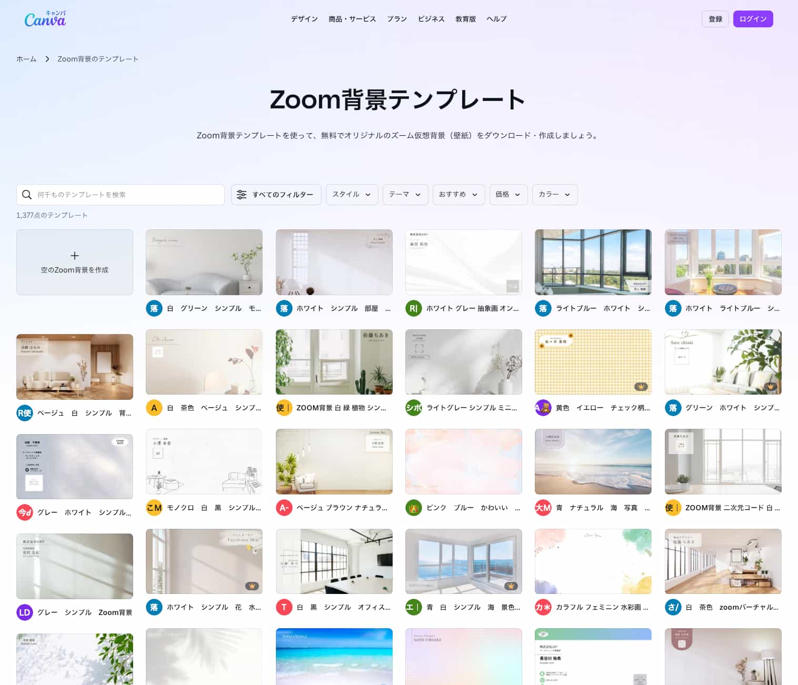Open avatar beside 白 茶色 zoomバーチャル

(673, 607)
